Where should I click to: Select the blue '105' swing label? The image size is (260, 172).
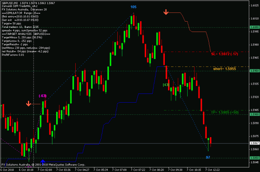133,7
